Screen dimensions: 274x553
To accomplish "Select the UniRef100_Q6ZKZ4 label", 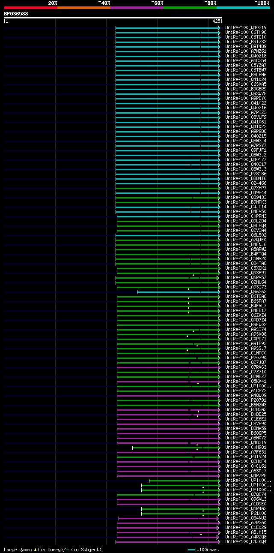I will 246,316.
